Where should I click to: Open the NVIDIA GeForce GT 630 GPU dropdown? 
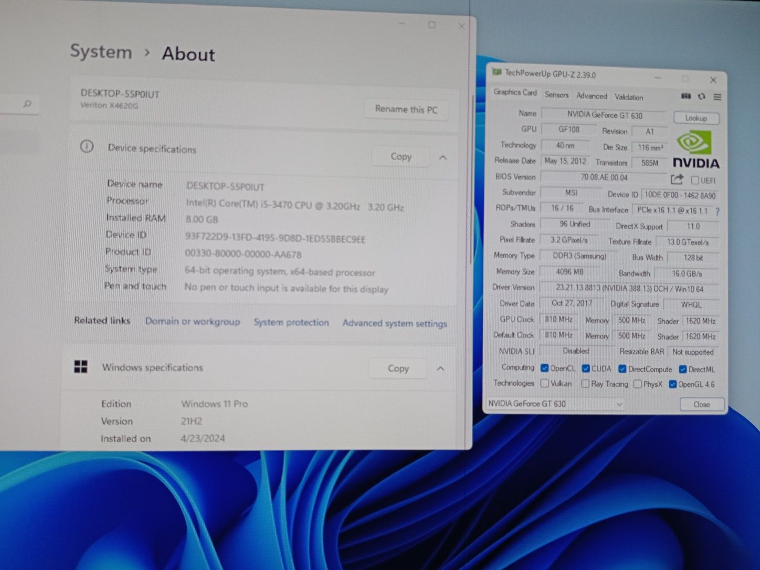(x=555, y=404)
